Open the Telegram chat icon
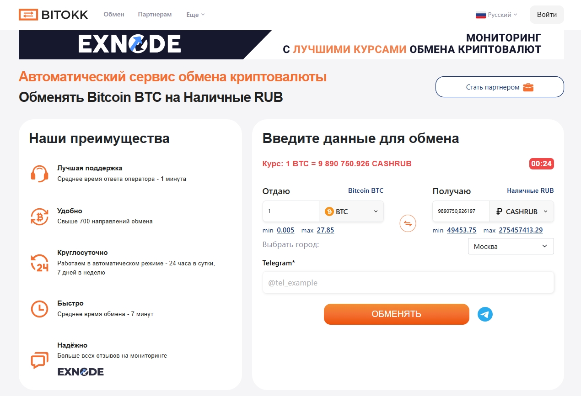 pos(485,314)
